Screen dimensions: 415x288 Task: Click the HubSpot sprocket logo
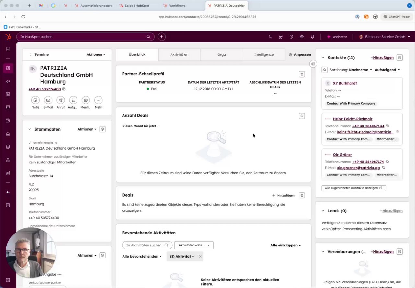8,37
